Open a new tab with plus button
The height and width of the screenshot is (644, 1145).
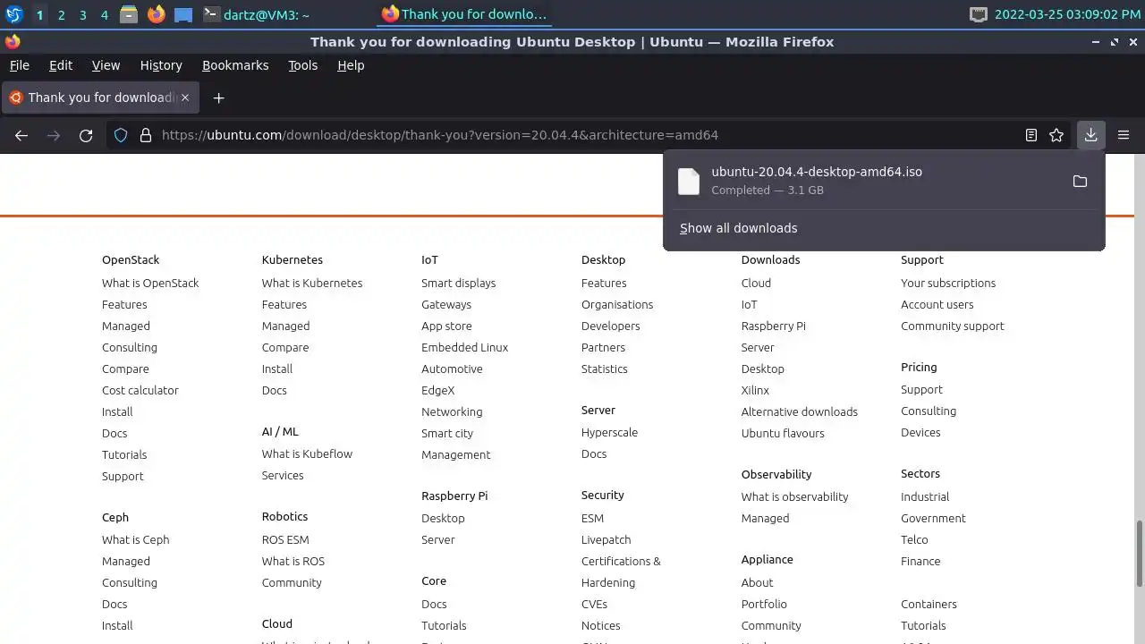click(218, 97)
